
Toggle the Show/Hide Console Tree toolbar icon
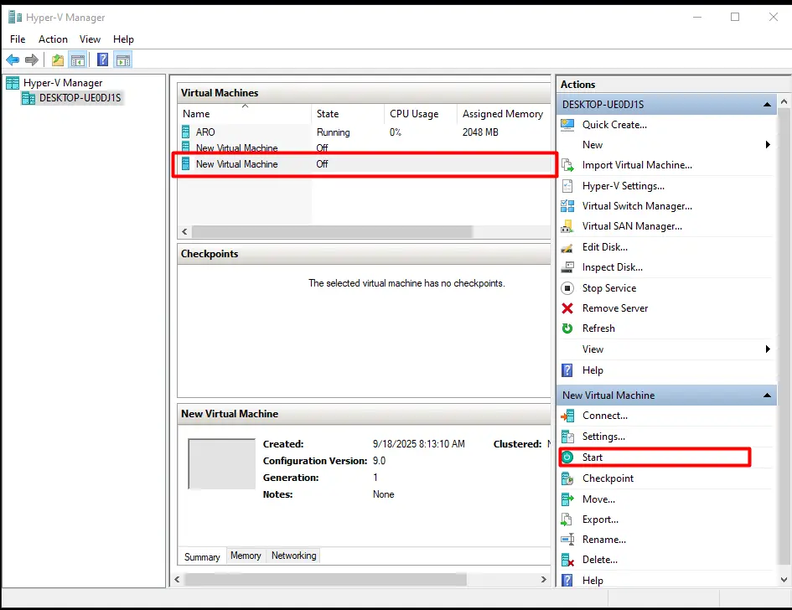(78, 60)
